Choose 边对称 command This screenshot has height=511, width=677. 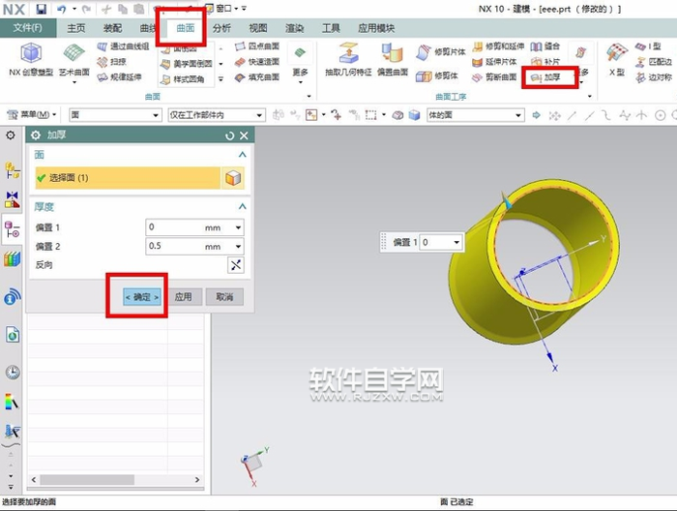[x=653, y=77]
